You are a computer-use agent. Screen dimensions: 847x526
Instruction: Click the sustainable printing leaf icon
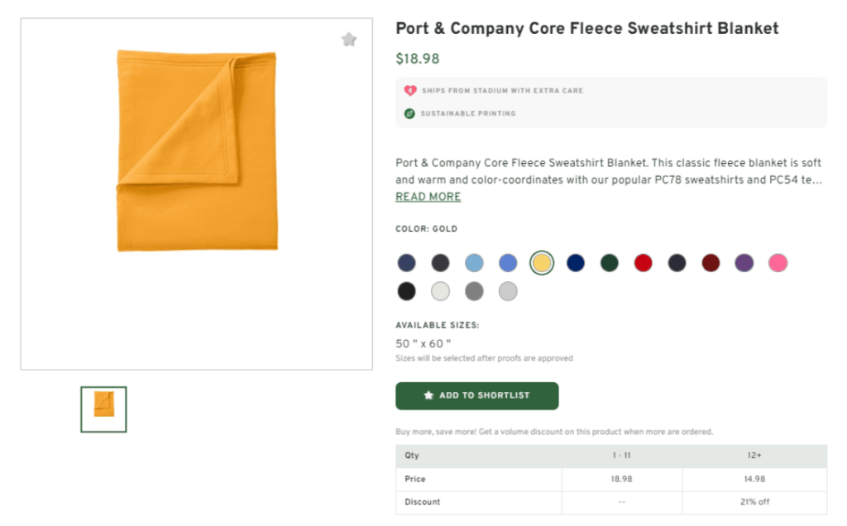(x=409, y=113)
